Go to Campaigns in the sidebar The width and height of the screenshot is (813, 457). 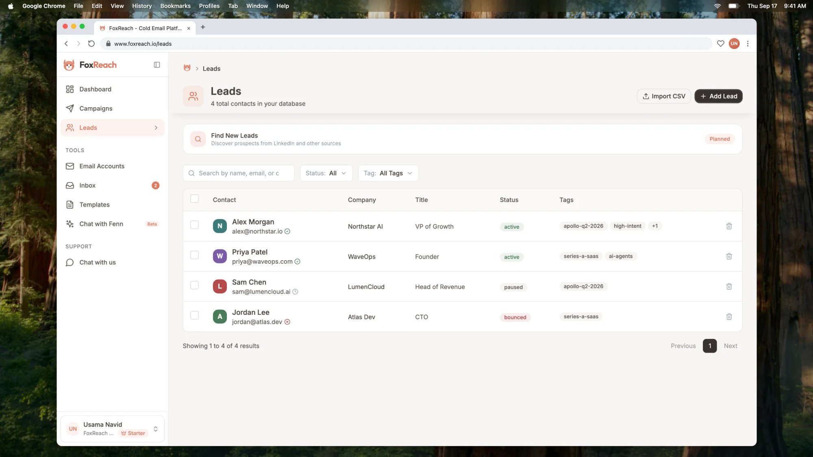(x=113, y=108)
